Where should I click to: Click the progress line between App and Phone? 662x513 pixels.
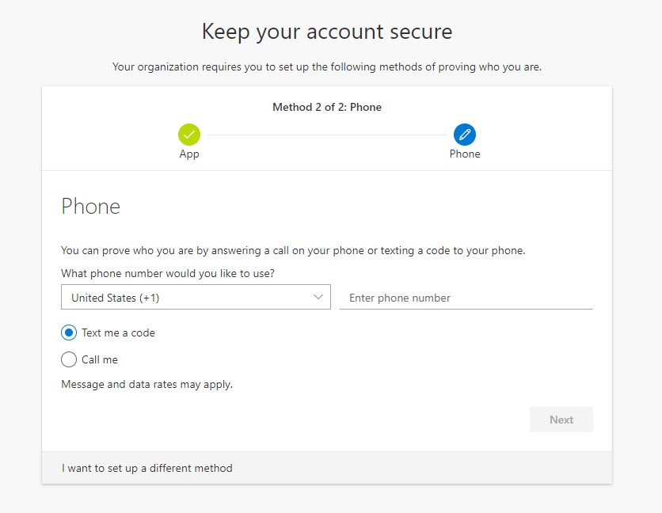[x=327, y=135]
